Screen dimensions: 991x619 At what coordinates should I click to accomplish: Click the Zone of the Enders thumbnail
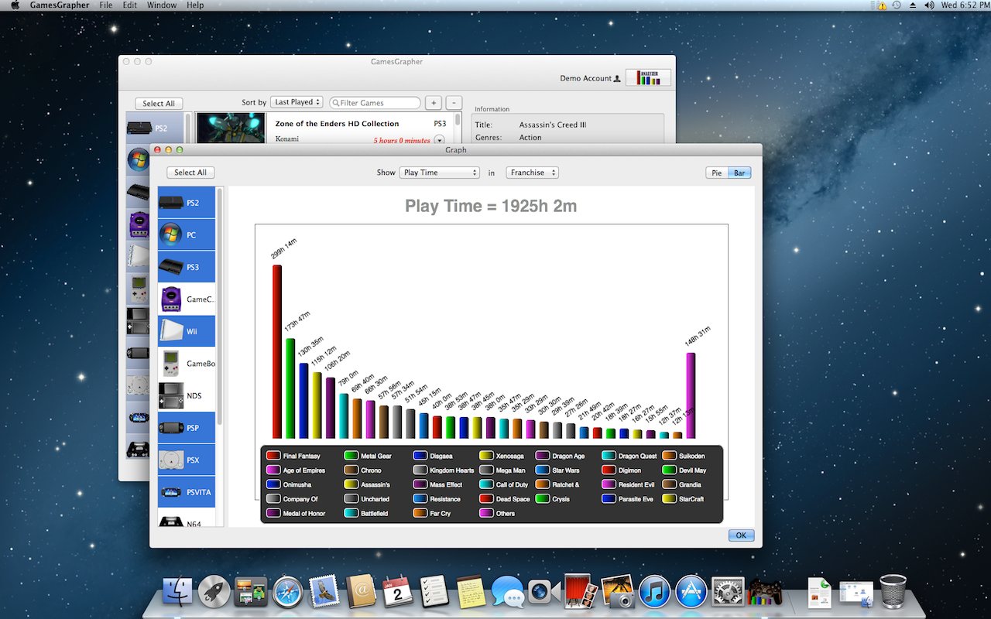click(231, 128)
